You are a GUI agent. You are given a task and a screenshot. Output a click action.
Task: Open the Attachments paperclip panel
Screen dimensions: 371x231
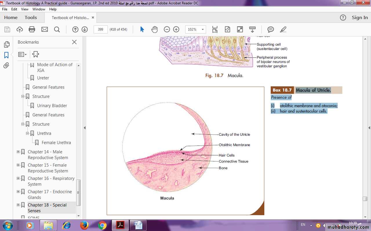[6, 66]
